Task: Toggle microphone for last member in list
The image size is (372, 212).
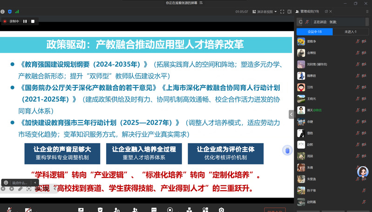Action: coord(364,202)
